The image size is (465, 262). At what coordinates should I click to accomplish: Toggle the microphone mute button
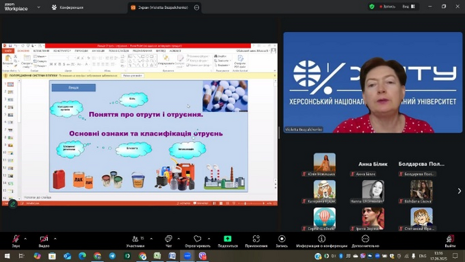tap(16, 241)
